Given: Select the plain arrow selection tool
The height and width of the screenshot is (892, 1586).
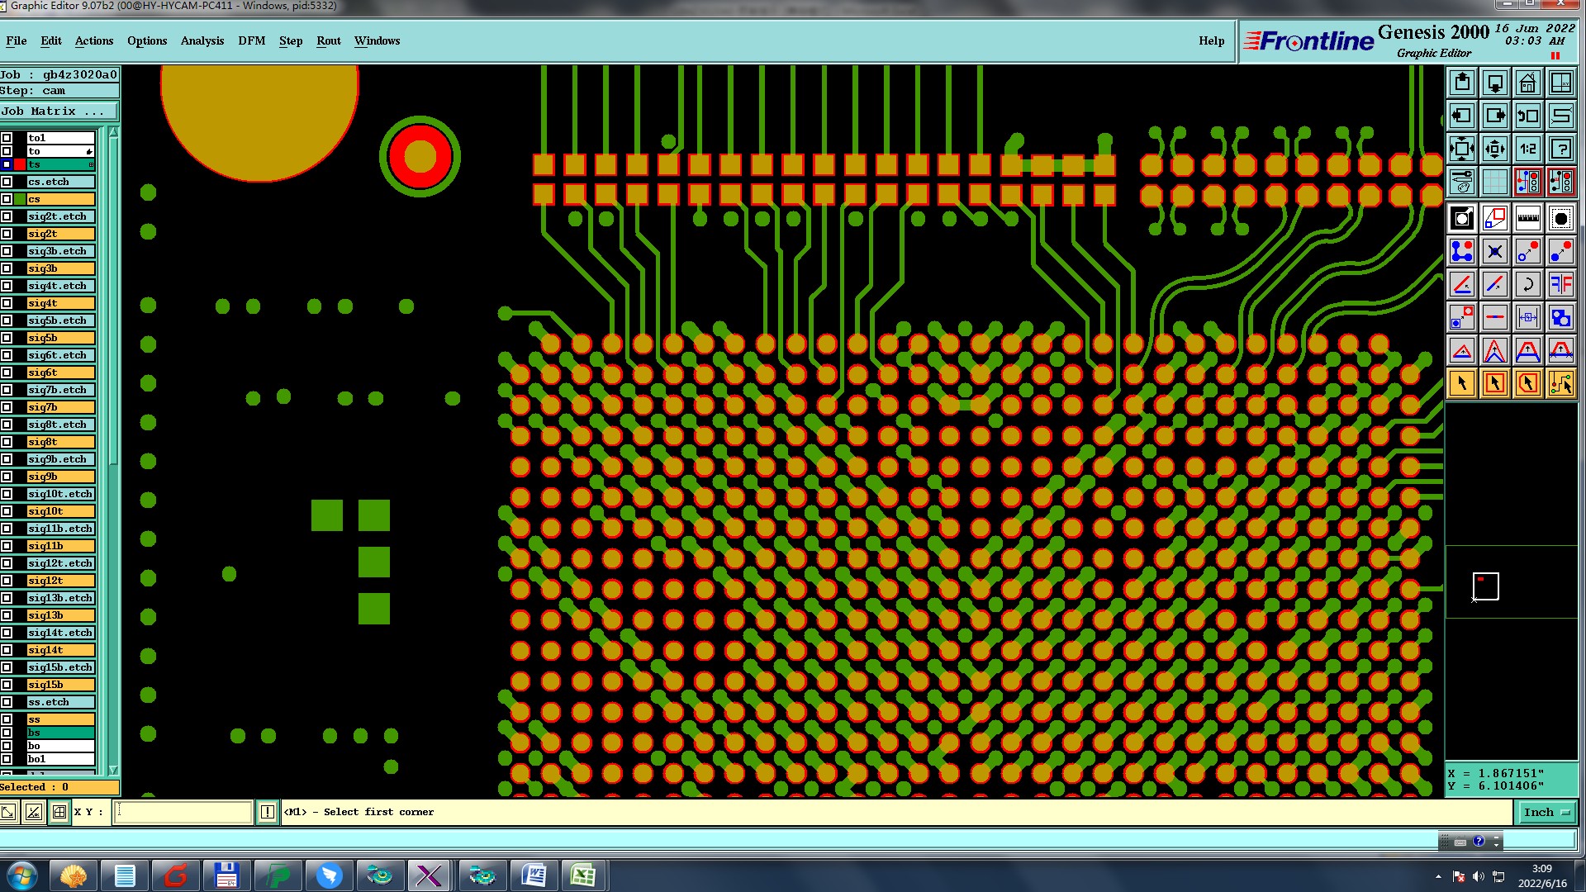Looking at the screenshot, I should coord(1462,383).
